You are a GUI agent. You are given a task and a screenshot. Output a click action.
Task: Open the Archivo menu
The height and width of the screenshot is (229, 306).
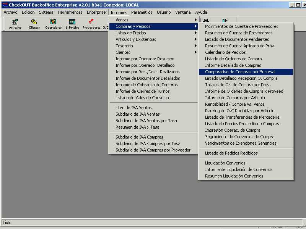pos(11,12)
